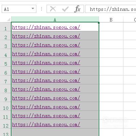Viewport: 136px width, 136px height.
Task: Open the hyperlink in row 4
Action: [x=46, y=54]
